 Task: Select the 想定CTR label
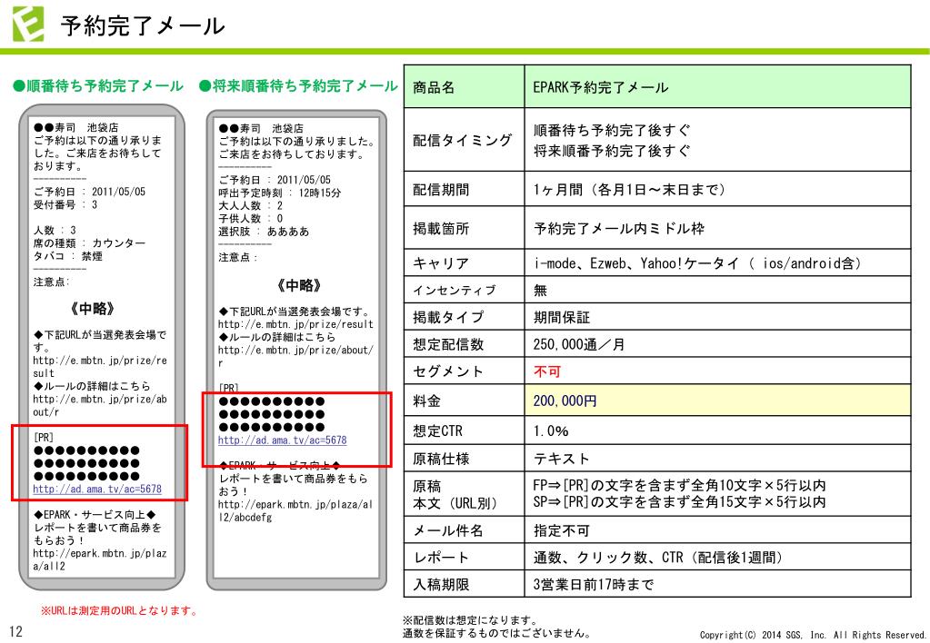(437, 430)
